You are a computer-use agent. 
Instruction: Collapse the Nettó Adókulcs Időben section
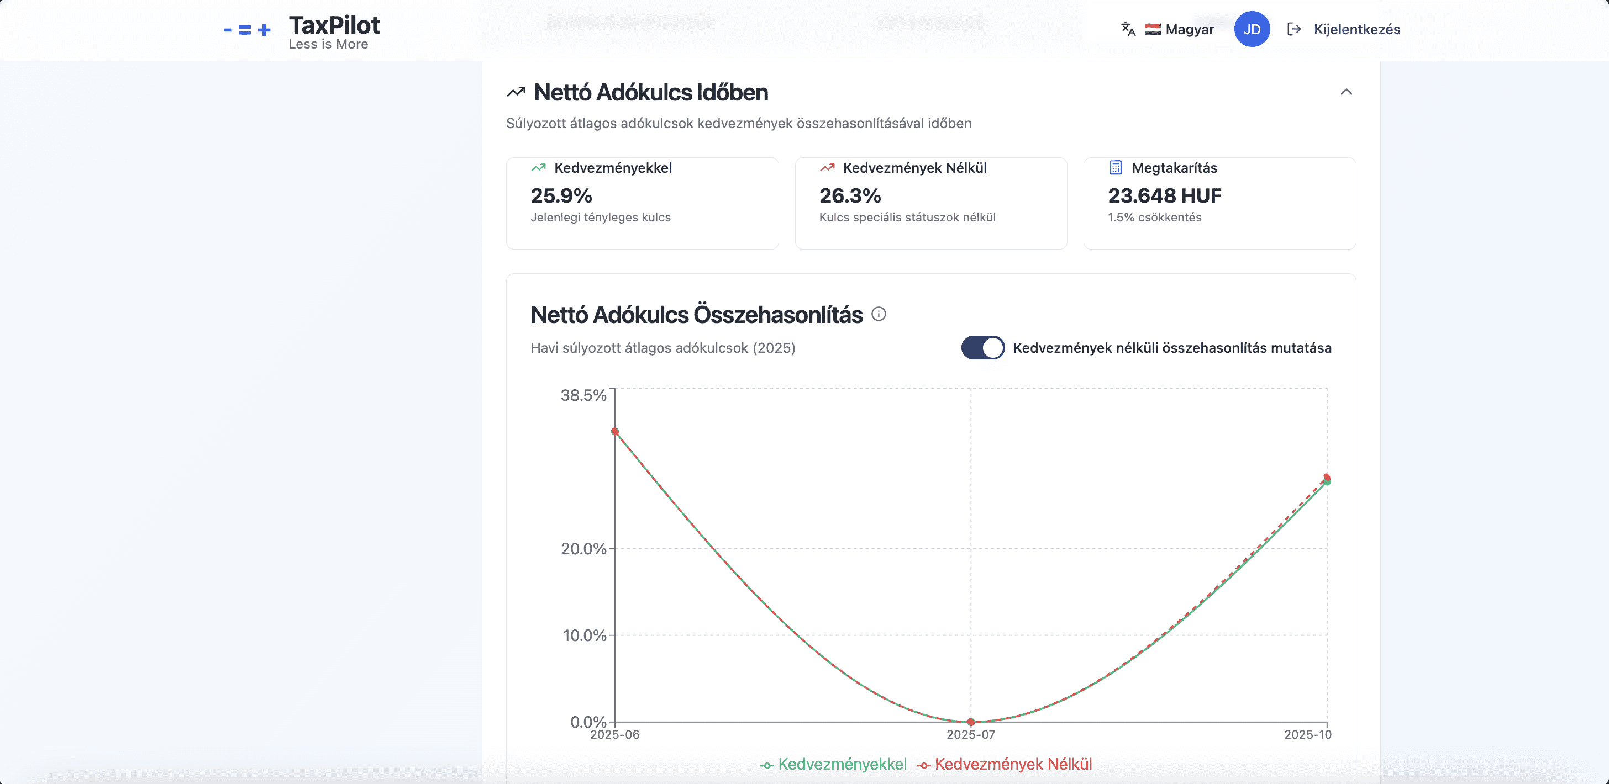click(x=1346, y=92)
